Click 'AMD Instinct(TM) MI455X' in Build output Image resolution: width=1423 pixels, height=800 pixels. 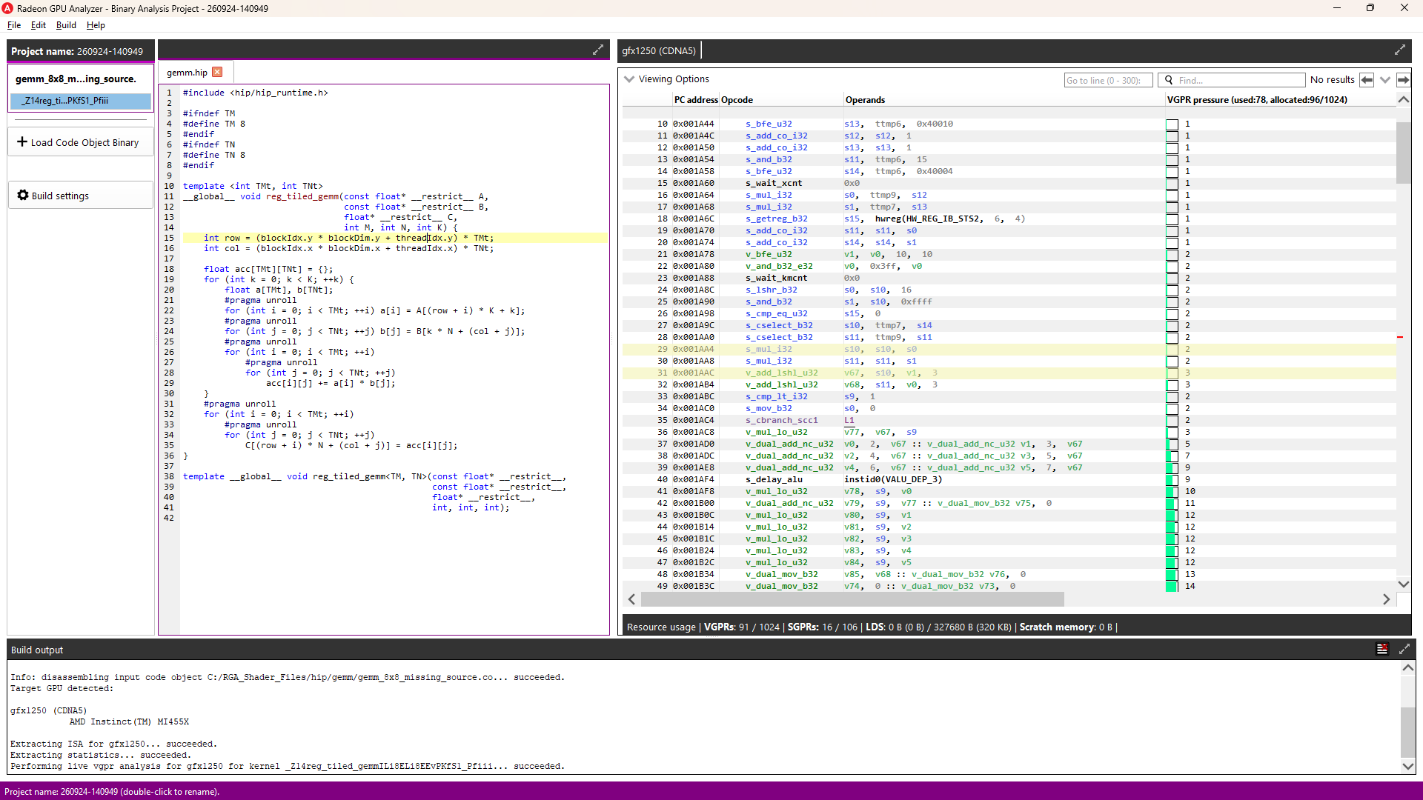(x=129, y=721)
